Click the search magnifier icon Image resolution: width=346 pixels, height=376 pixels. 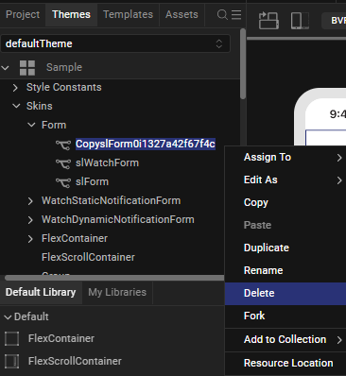[222, 14]
